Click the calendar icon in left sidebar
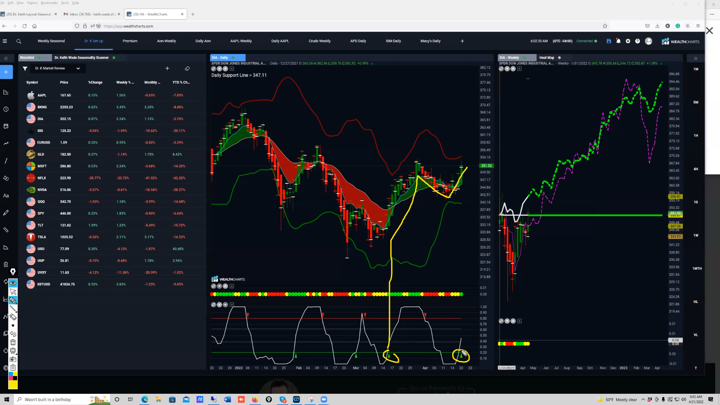720x405 pixels. pyautogui.click(x=6, y=126)
